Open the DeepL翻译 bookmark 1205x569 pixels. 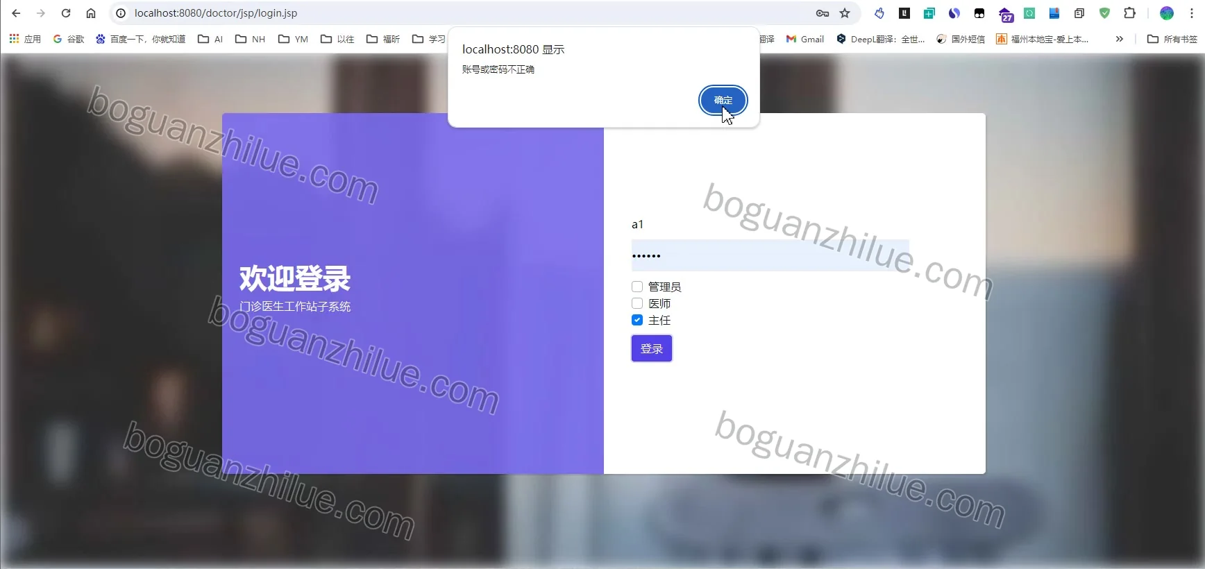881,39
